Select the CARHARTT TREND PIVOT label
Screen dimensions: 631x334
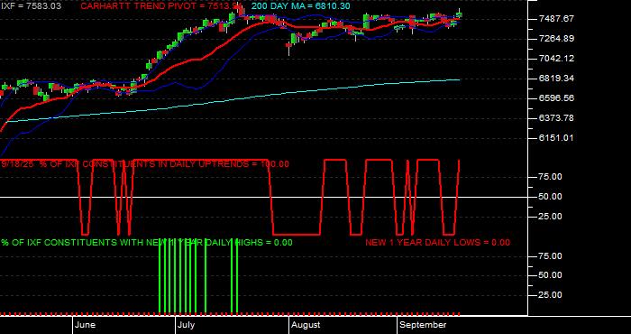(160, 6)
